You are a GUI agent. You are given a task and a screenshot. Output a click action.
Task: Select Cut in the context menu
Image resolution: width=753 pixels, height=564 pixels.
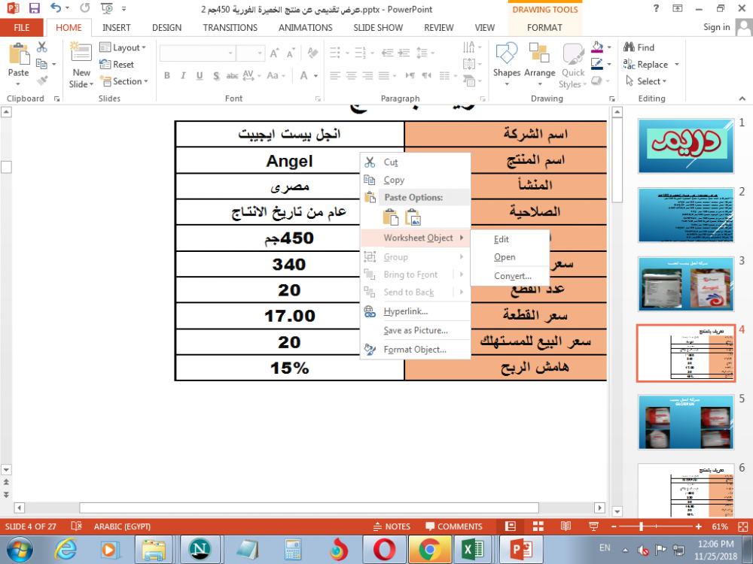coord(415,162)
